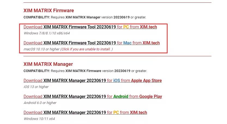
Task: Open 'Click if you are unable to install' link
Action: tap(86, 49)
